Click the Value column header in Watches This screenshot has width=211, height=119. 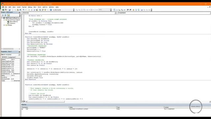(x=93, y=107)
